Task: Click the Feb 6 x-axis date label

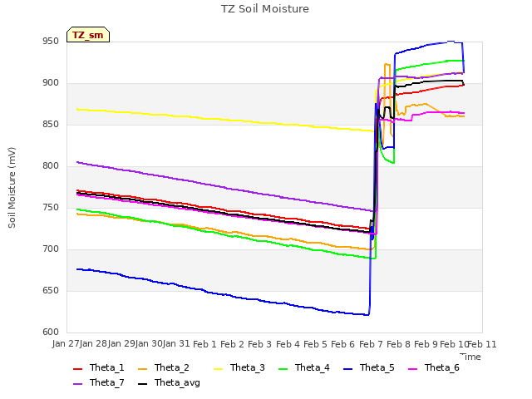Action: pyautogui.click(x=343, y=344)
